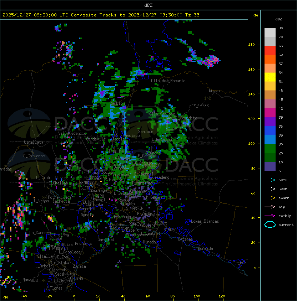This screenshot has height=301, width=297.
Task: Click the cyan 50YD track arrow
Action: point(270,180)
